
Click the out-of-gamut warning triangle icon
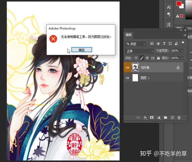pyautogui.click(x=177, y=16)
